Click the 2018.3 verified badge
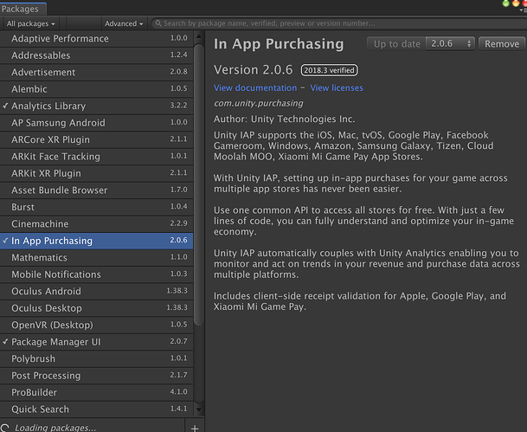 point(329,70)
